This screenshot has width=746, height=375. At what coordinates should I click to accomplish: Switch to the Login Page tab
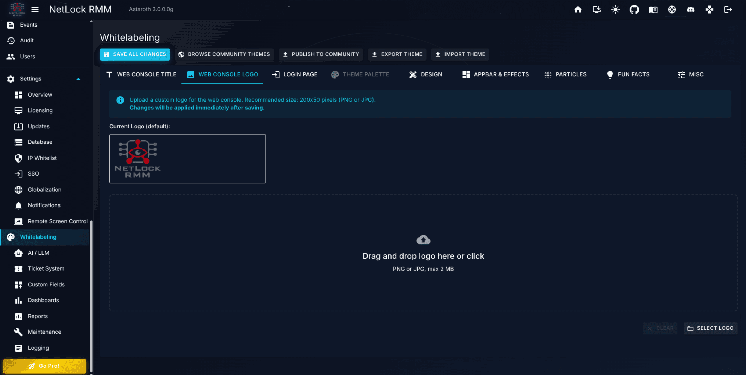(294, 74)
